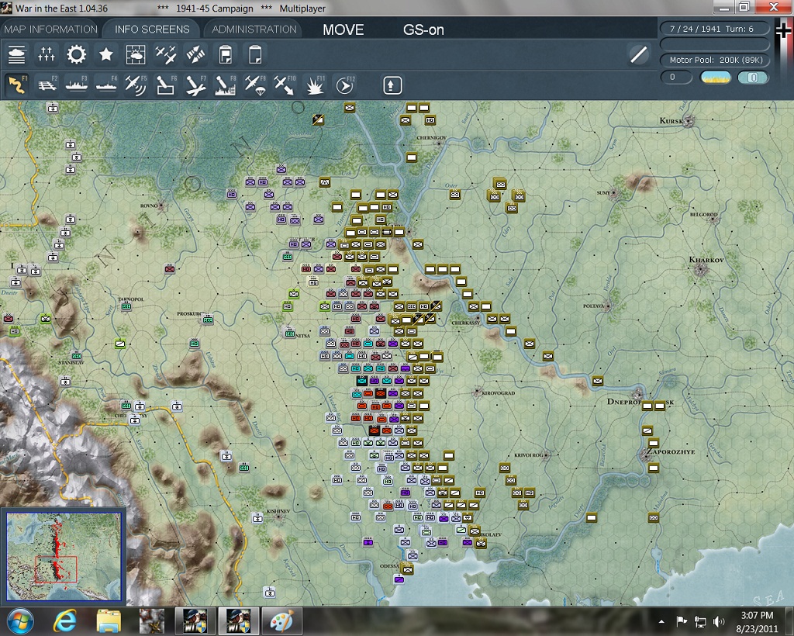The image size is (794, 636).
Task: Open the production gear icon
Action: click(77, 54)
